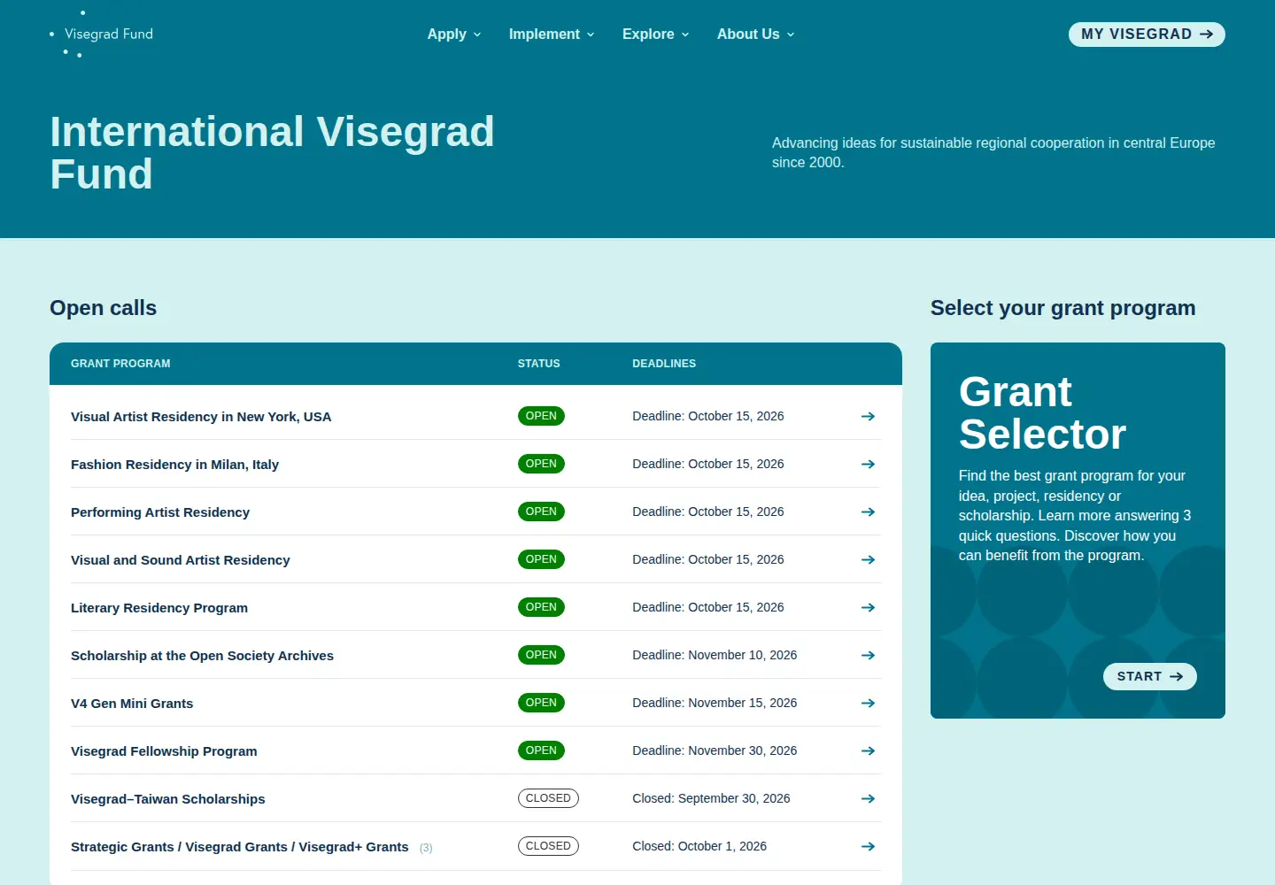
Task: Click 'Deadline: November 15, 2026' text
Action: 715,703
